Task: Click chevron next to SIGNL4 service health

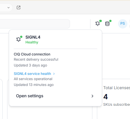Action: (54, 74)
